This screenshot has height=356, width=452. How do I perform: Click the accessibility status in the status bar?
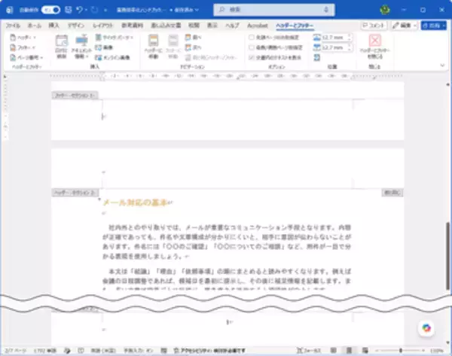(x=209, y=351)
